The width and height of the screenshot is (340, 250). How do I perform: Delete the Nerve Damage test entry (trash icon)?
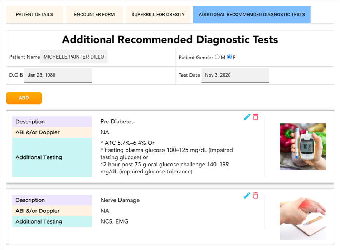coord(256,195)
